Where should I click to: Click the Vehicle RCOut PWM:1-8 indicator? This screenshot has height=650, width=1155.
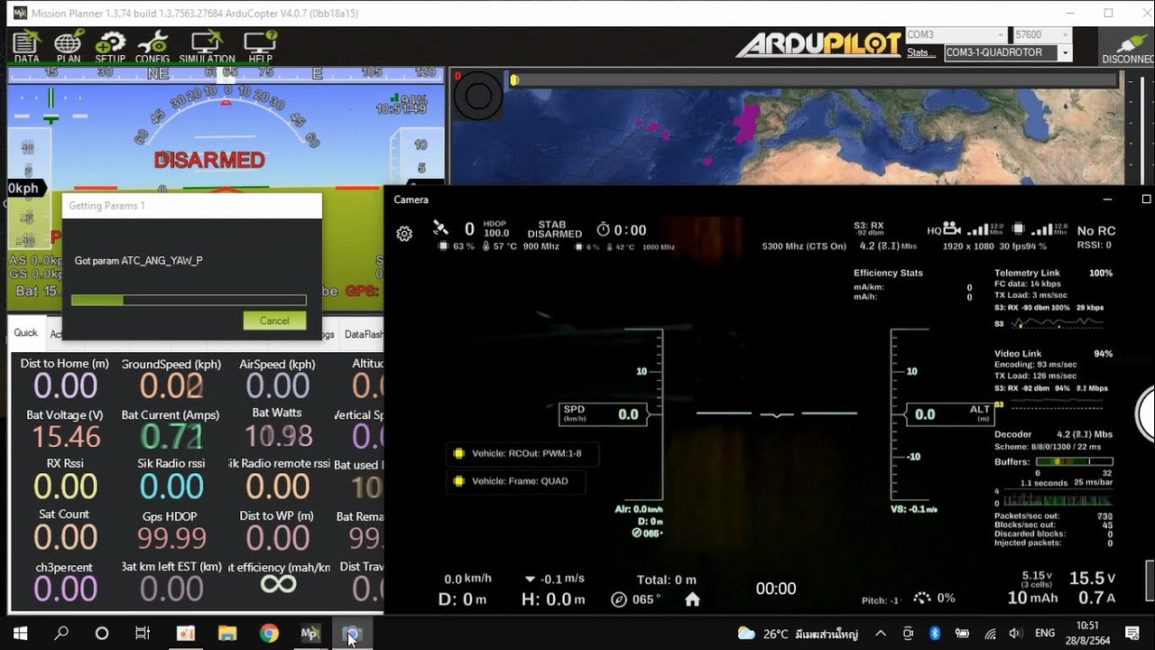521,453
